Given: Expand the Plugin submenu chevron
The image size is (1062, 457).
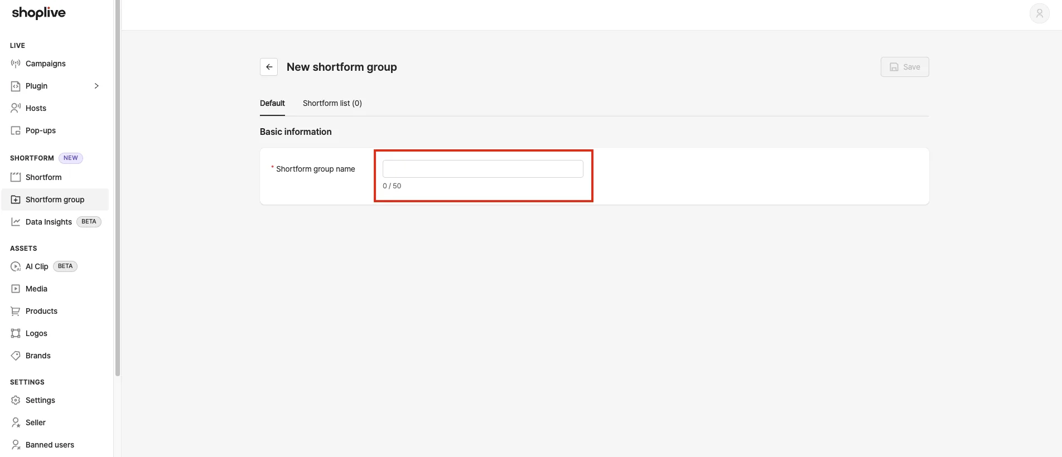Looking at the screenshot, I should [96, 86].
